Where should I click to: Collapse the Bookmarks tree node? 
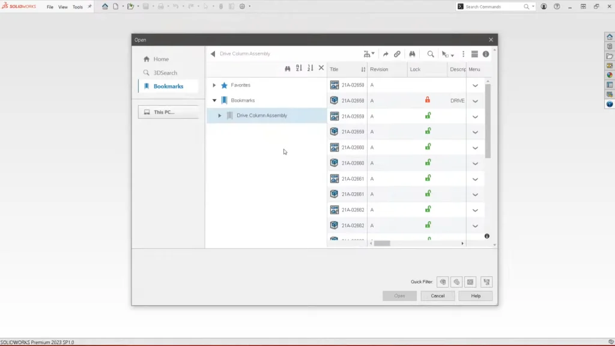(x=214, y=100)
